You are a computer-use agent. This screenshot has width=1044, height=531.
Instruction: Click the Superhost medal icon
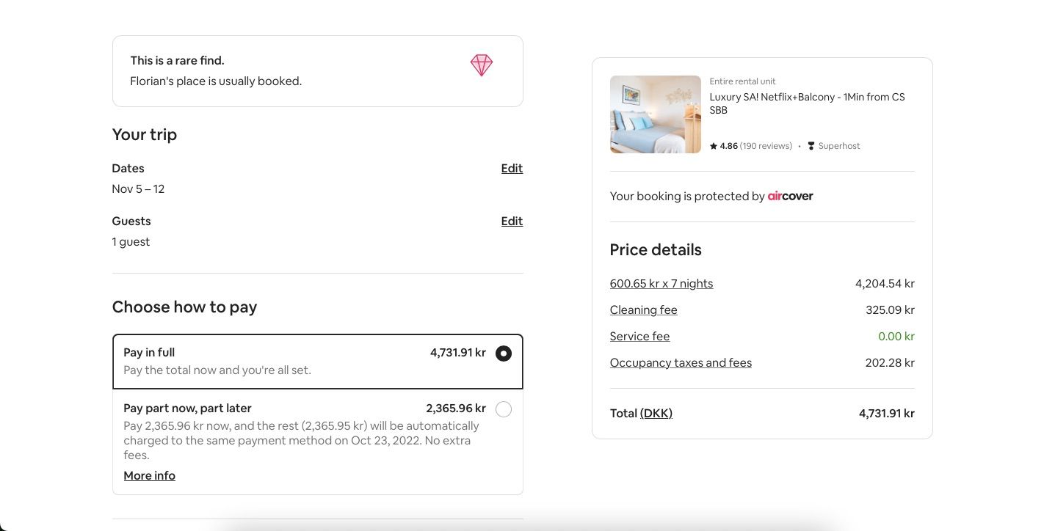coord(811,146)
